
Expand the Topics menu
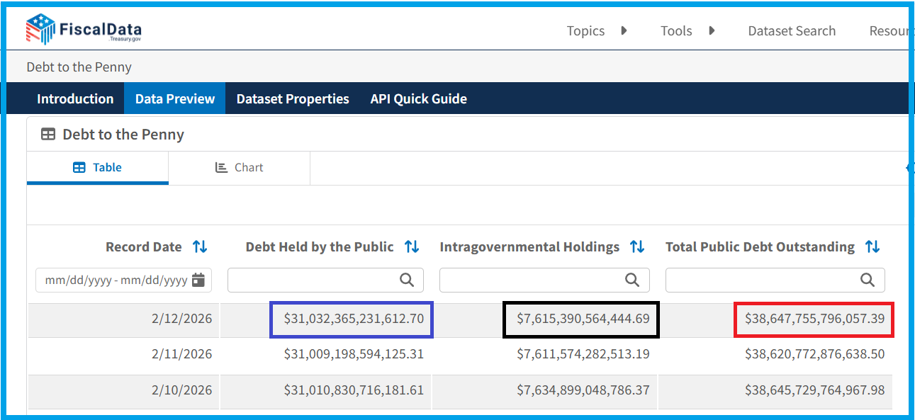click(x=596, y=31)
